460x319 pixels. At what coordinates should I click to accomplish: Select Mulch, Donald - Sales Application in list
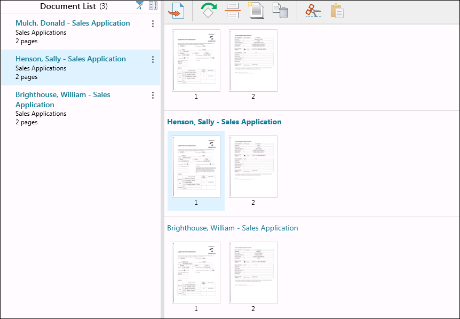pos(73,23)
